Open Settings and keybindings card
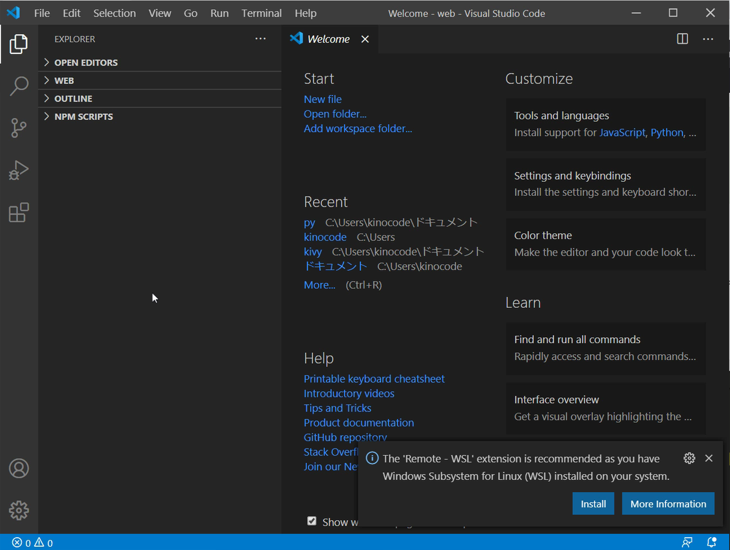This screenshot has height=550, width=730. click(x=606, y=184)
